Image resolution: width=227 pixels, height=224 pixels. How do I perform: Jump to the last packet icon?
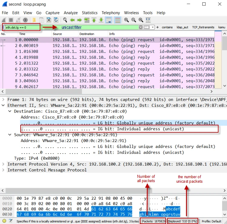(101, 20)
